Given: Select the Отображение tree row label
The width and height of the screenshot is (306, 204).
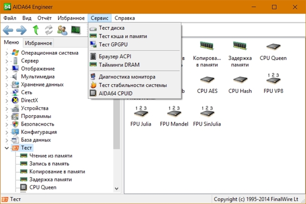Looking at the screenshot, I should coord(38,68).
